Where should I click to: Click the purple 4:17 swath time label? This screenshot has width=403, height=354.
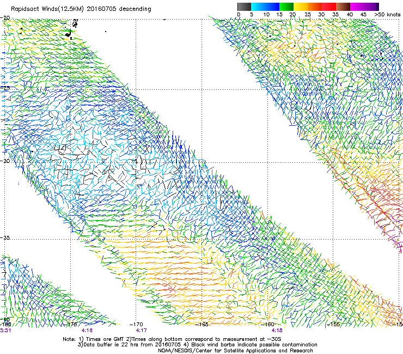pyautogui.click(x=142, y=331)
